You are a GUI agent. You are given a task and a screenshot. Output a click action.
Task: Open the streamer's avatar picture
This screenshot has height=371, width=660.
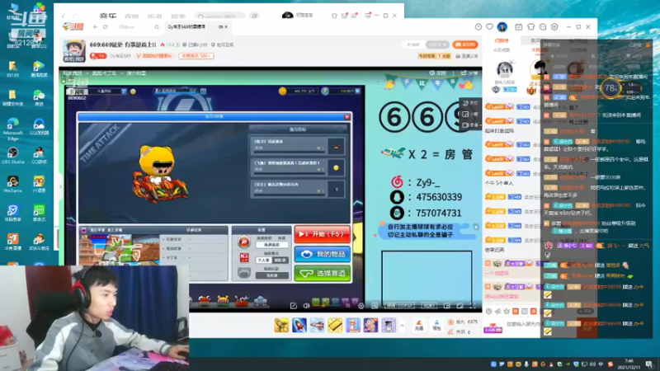(74, 51)
